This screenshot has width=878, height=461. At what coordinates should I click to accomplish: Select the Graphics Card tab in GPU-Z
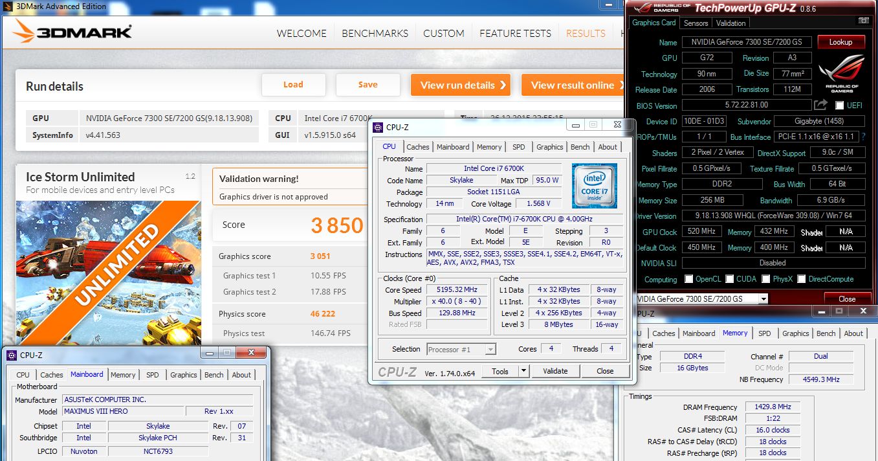[653, 23]
